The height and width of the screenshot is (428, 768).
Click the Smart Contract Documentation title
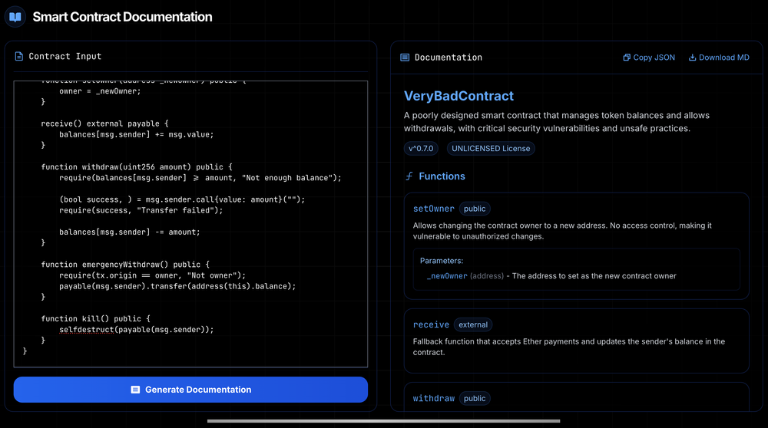pos(122,17)
